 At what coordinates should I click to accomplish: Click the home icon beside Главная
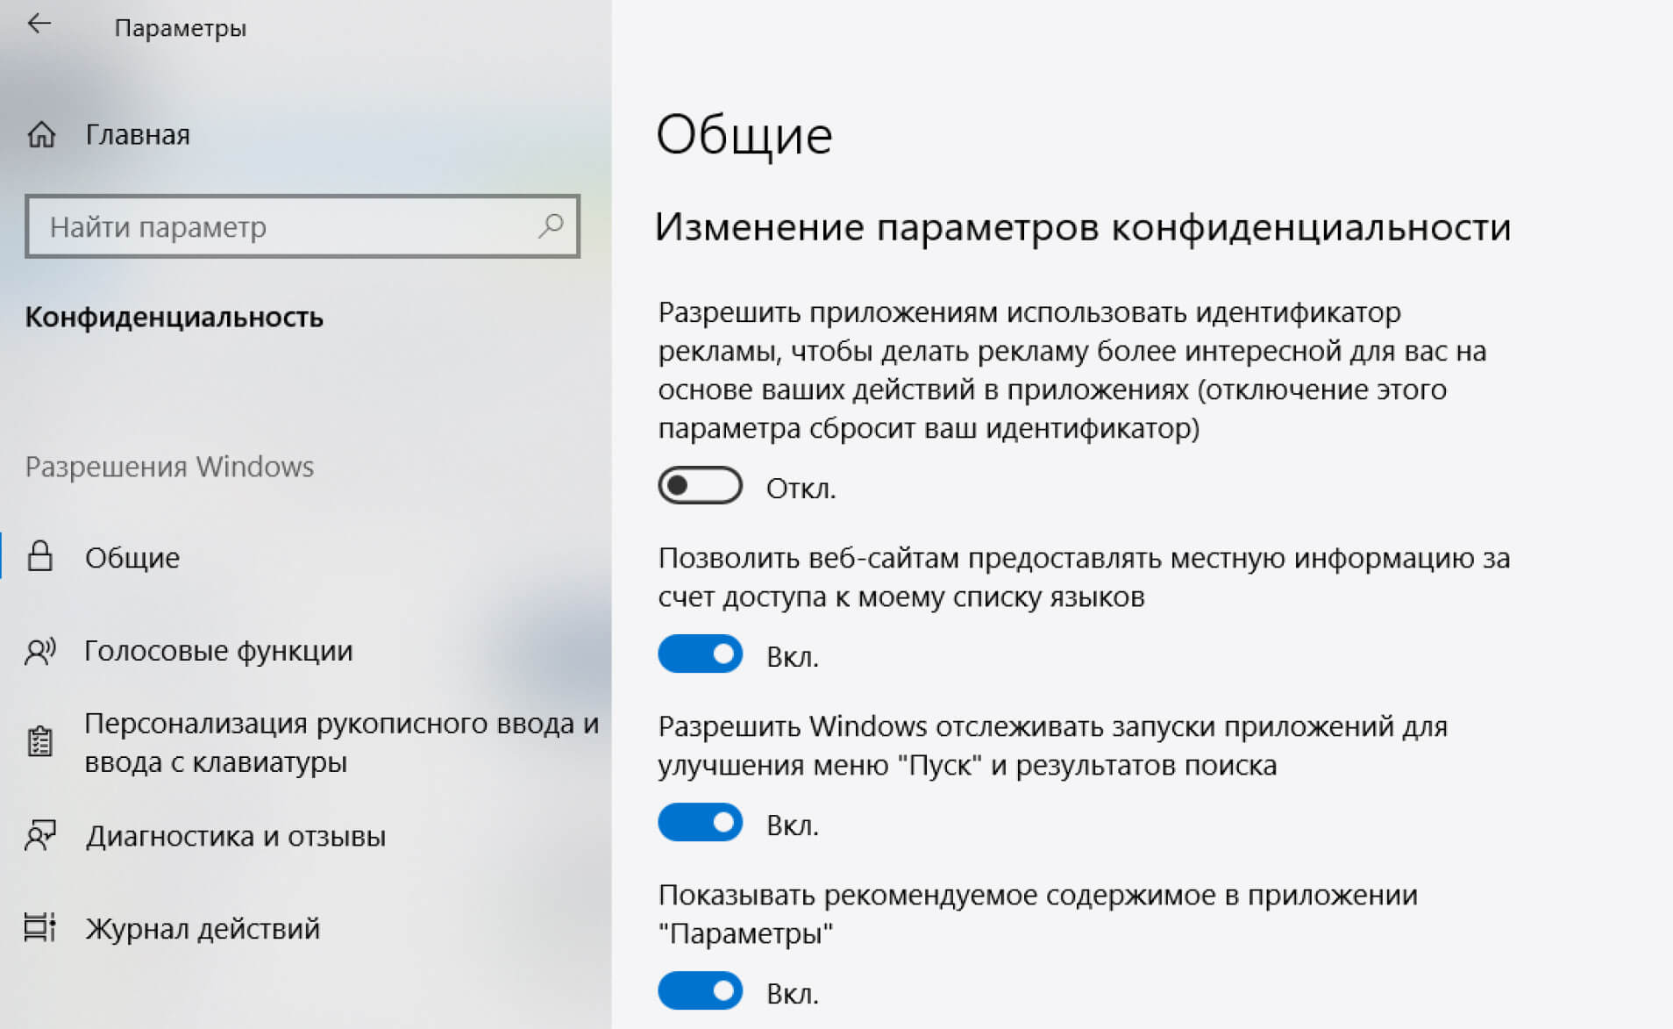pos(41,135)
